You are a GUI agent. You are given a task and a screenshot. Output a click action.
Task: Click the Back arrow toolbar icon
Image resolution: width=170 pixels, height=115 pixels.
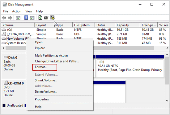tap(4, 18)
